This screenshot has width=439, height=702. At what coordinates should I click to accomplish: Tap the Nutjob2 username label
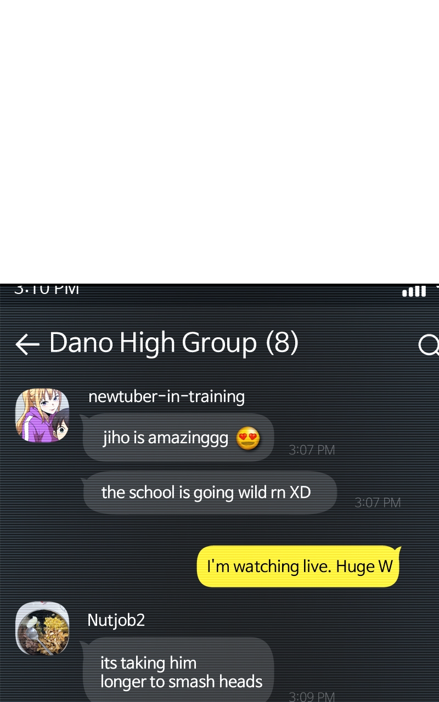click(x=116, y=620)
